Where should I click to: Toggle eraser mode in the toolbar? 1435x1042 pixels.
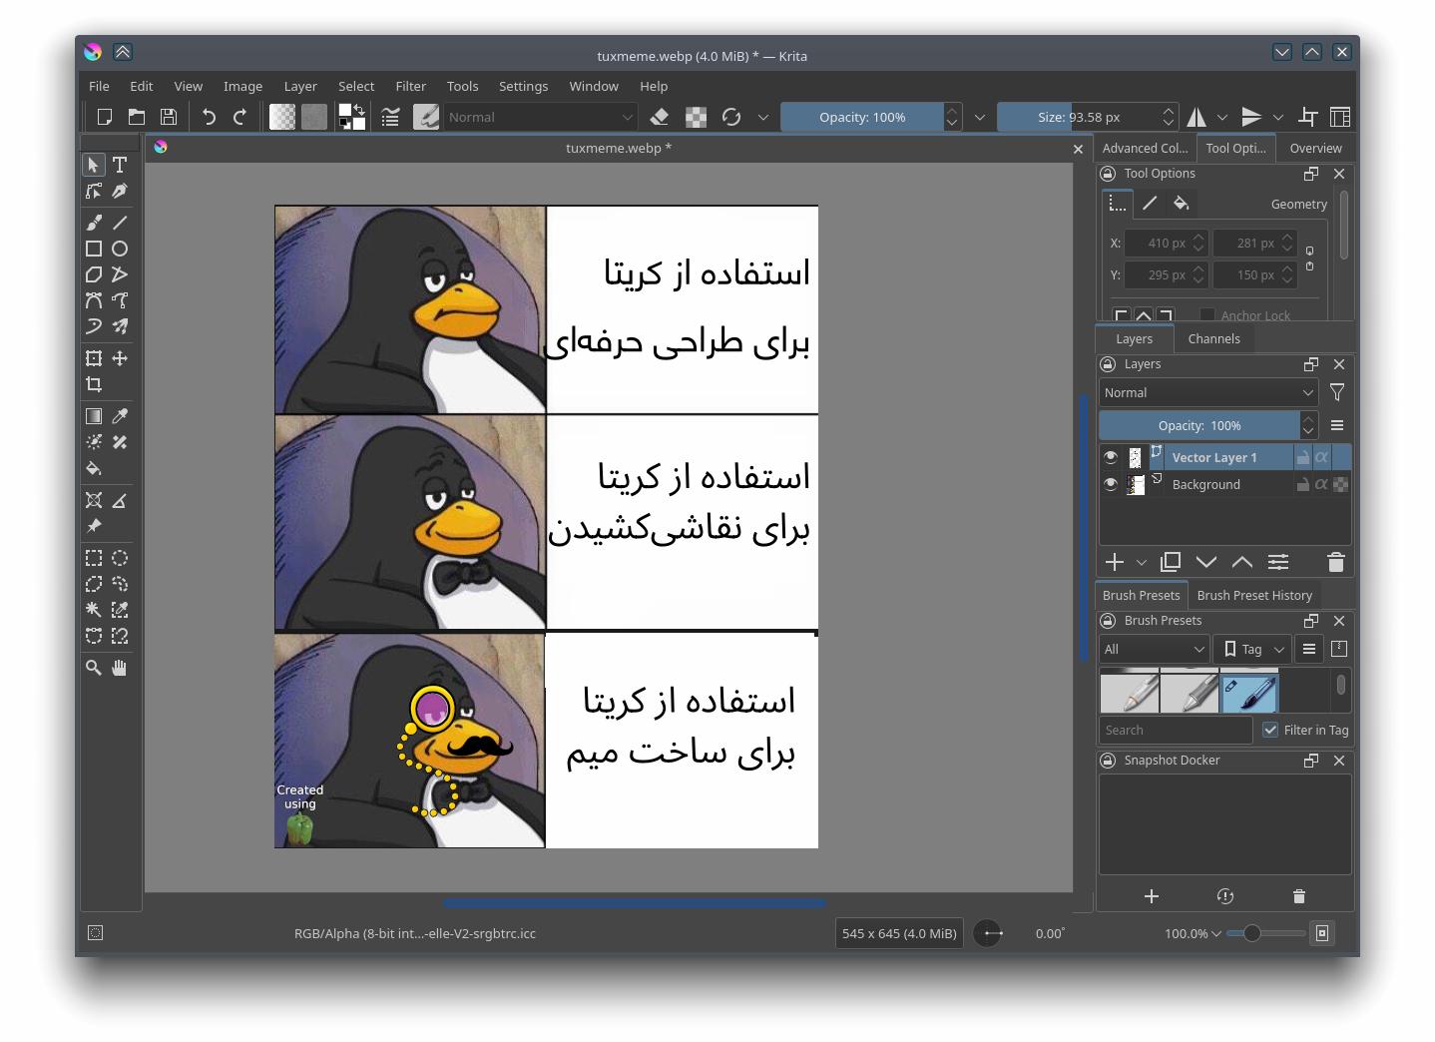659,117
